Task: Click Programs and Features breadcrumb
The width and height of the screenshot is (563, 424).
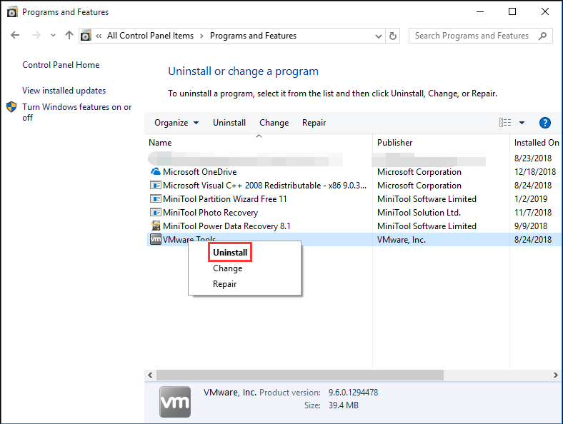Action: click(253, 36)
